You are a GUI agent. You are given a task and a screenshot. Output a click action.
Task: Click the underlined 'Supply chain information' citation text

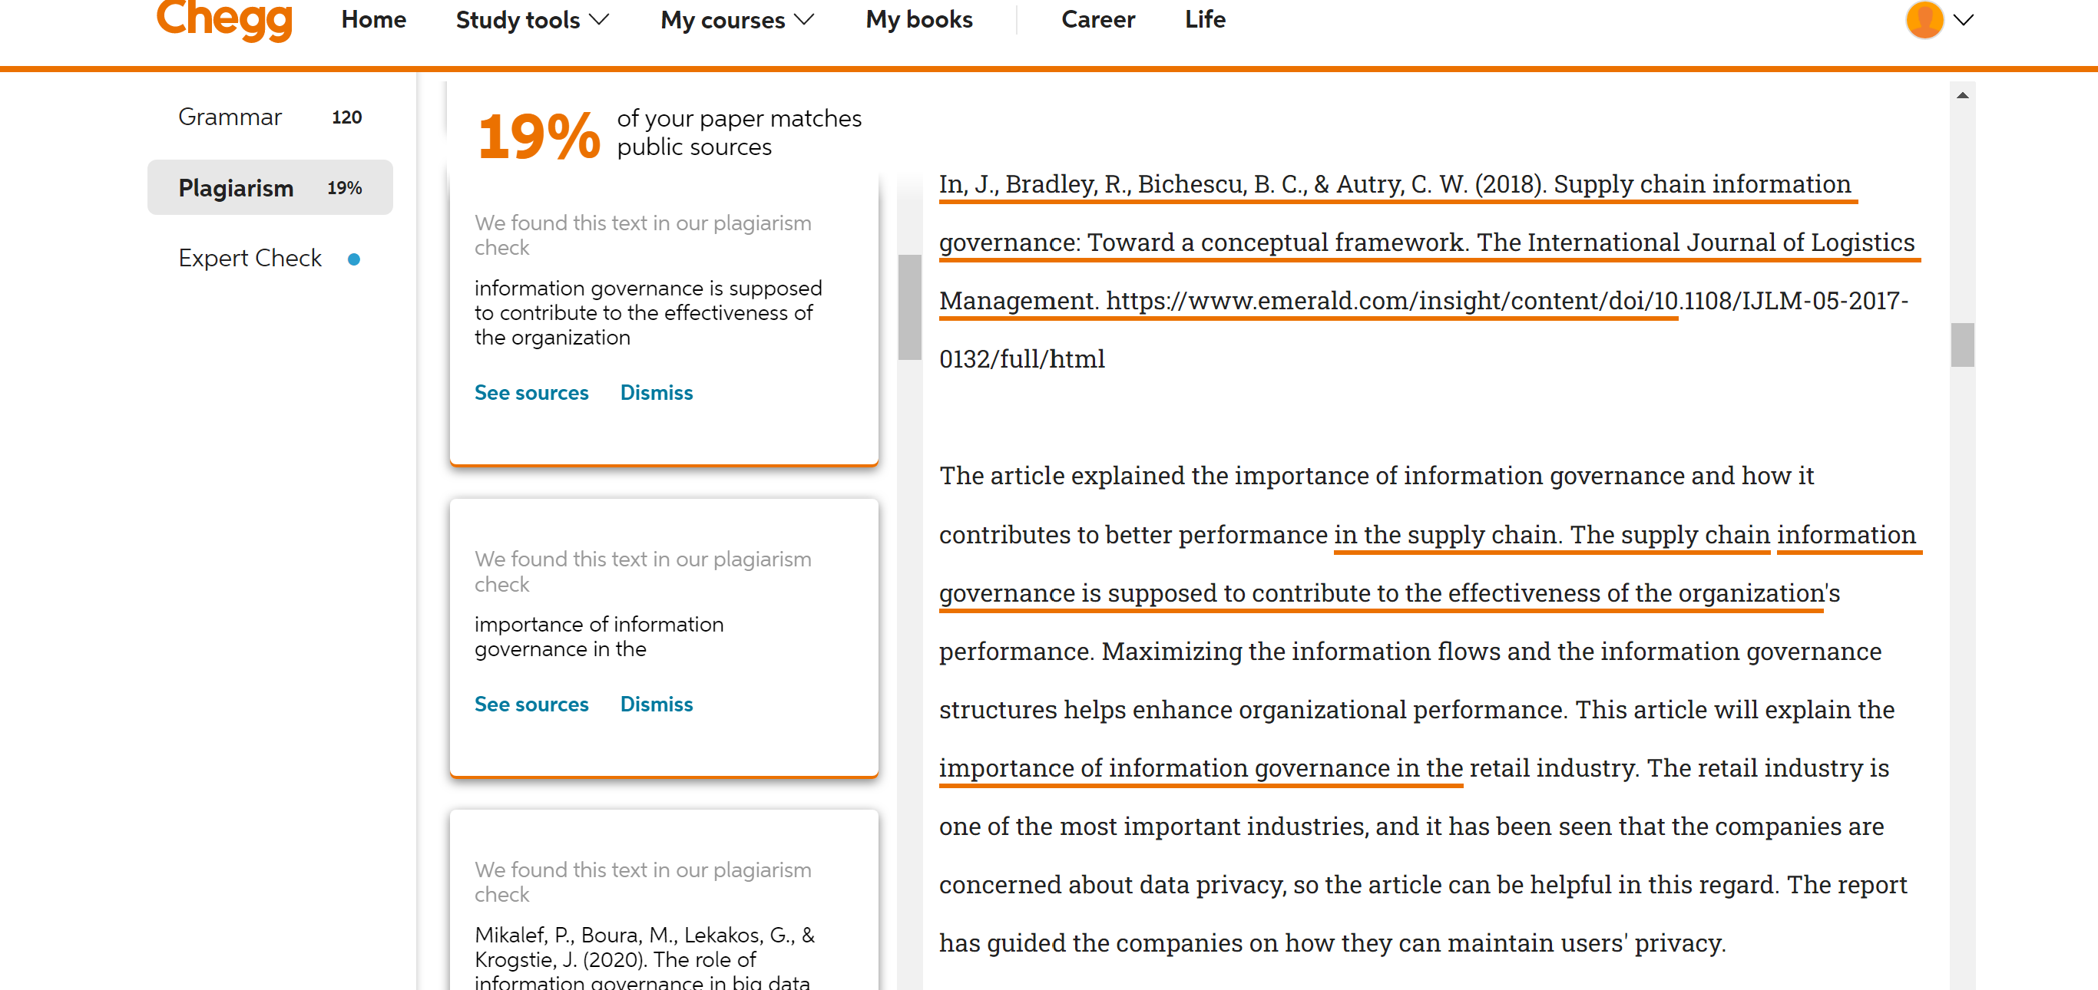pos(1703,184)
